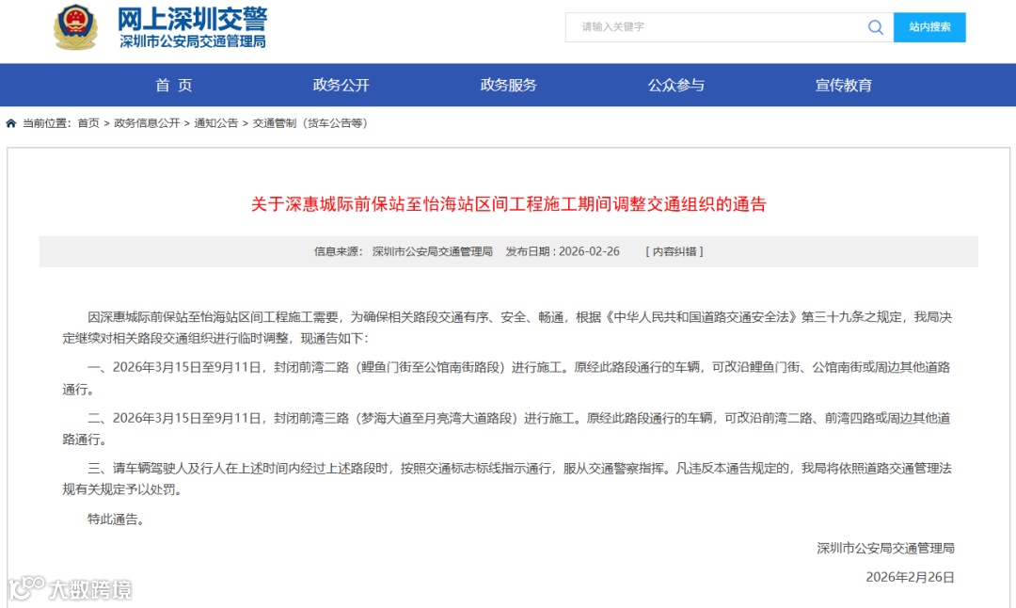Open the 公众参与 navigation item
The image size is (1016, 608).
point(675,85)
